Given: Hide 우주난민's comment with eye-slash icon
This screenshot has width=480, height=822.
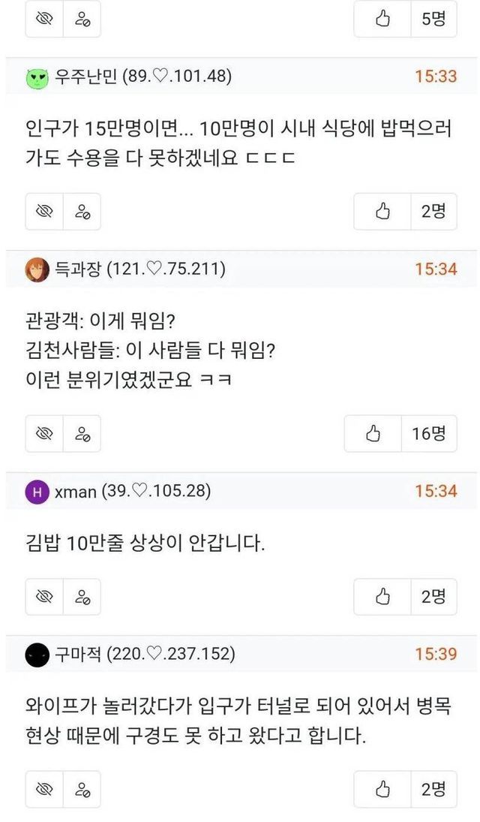Looking at the screenshot, I should [45, 212].
